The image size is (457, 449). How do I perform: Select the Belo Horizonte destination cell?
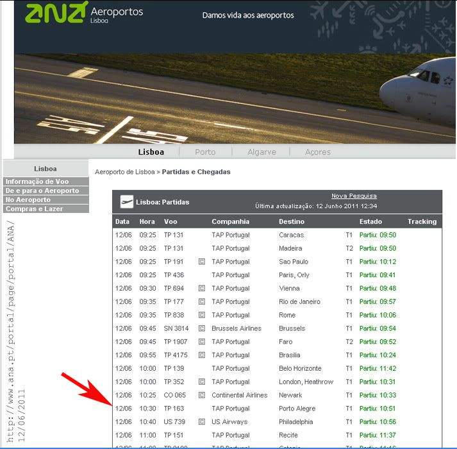300,368
